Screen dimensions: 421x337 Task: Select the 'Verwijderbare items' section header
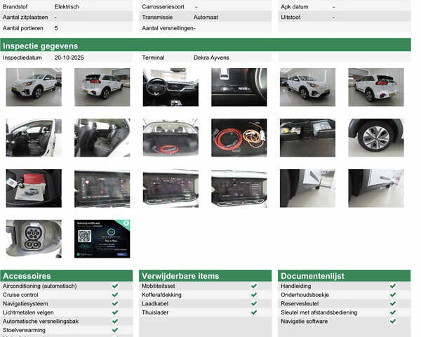(206, 276)
